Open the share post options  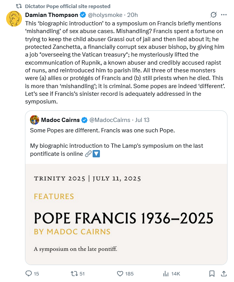(x=224, y=274)
